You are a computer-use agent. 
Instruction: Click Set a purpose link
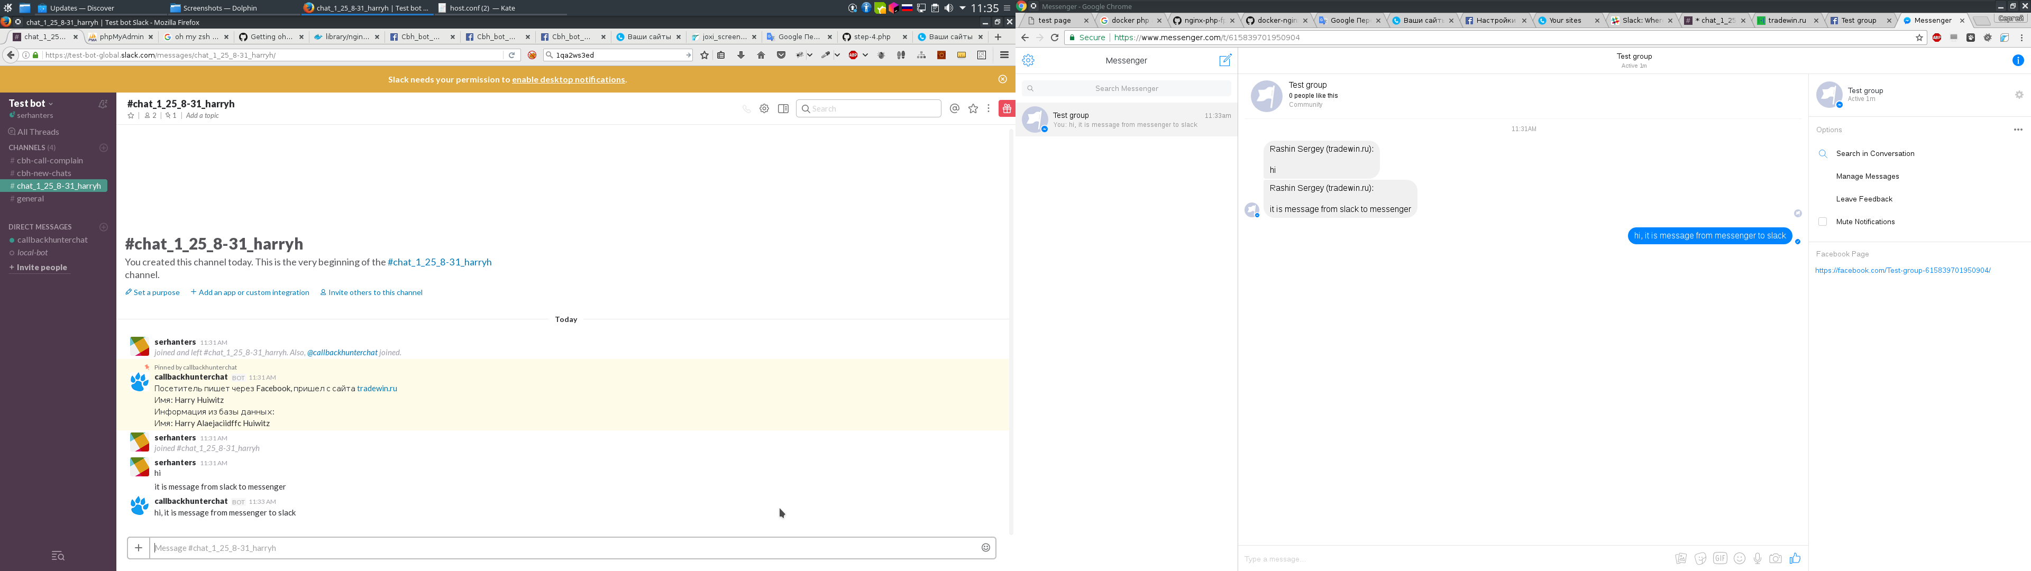pos(152,292)
